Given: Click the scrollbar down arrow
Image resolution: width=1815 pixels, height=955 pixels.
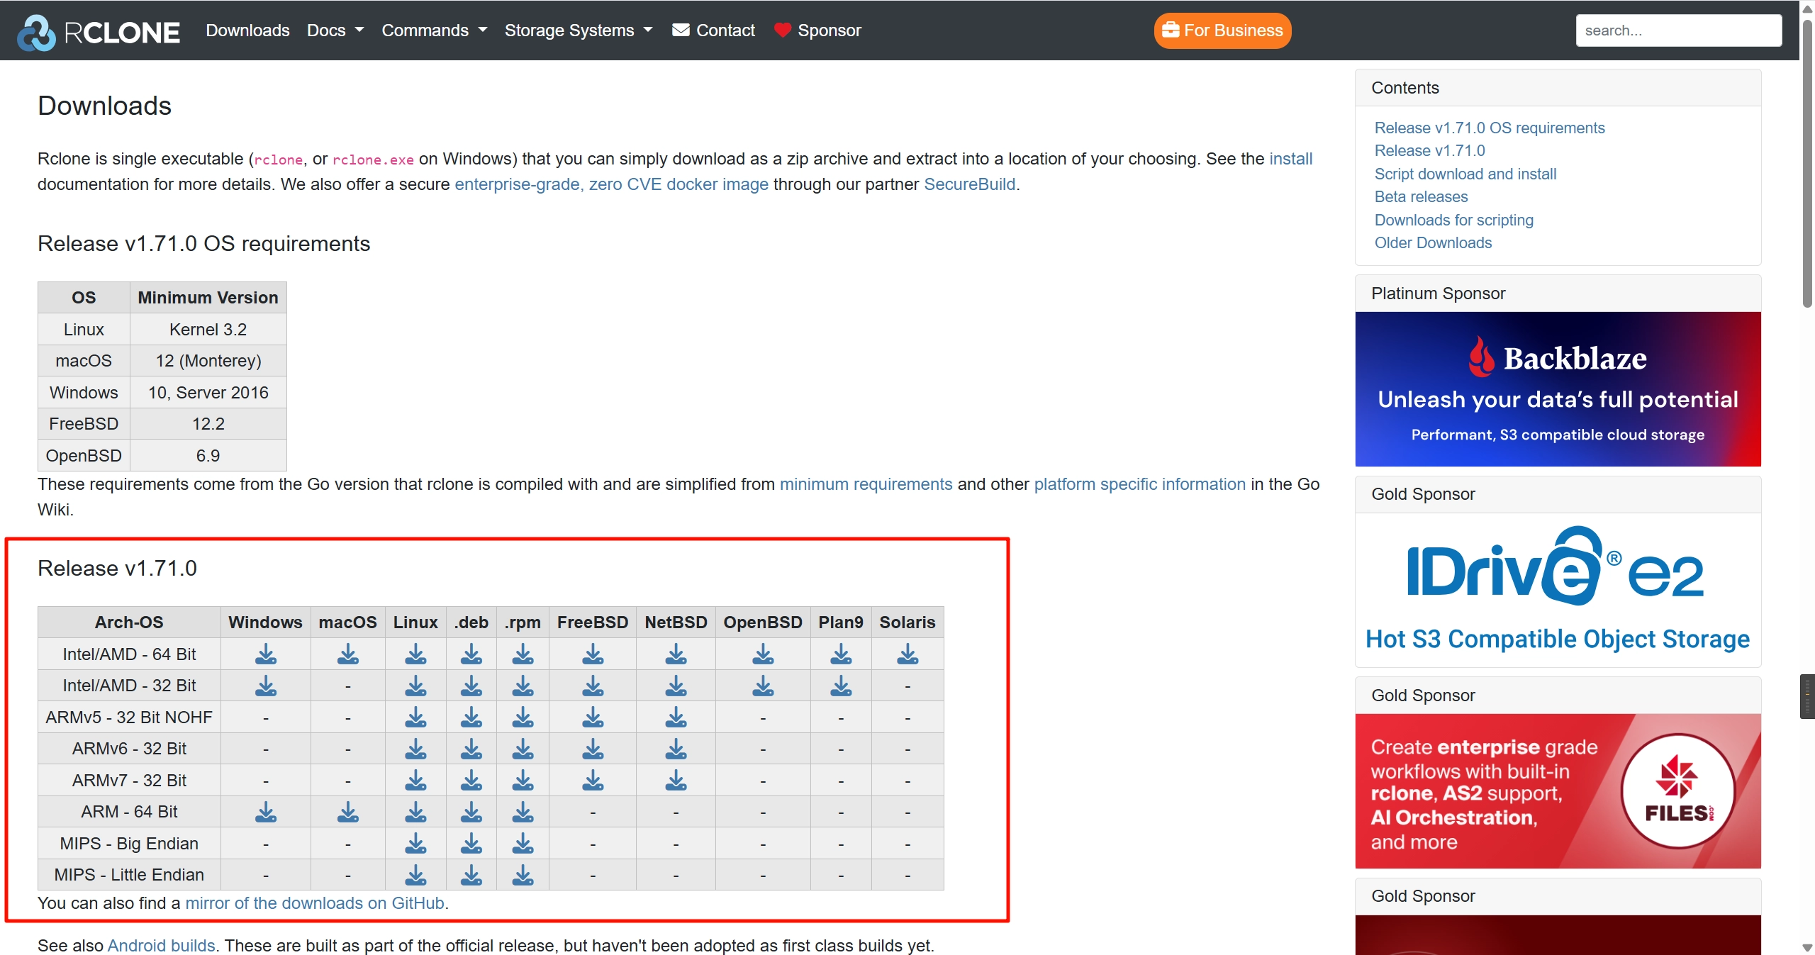Looking at the screenshot, I should (1807, 947).
